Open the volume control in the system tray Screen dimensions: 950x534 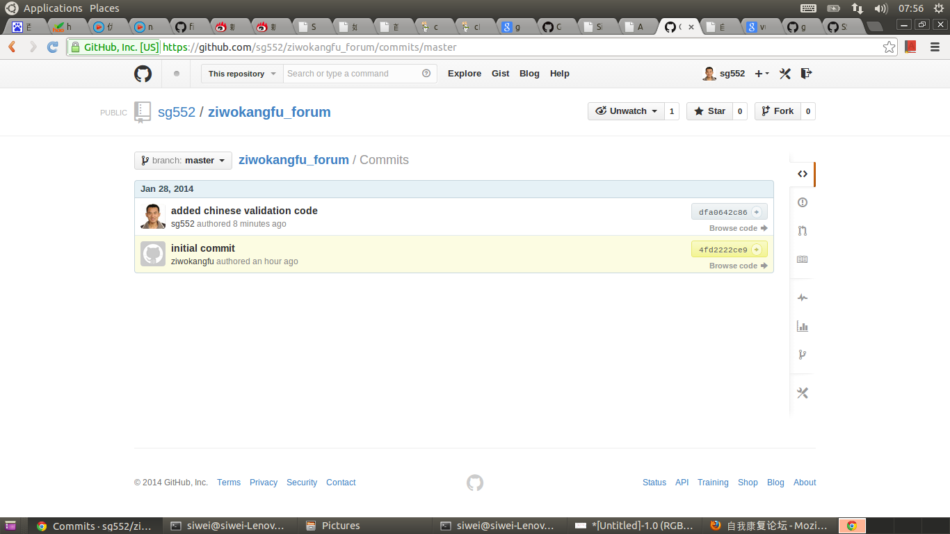882,8
